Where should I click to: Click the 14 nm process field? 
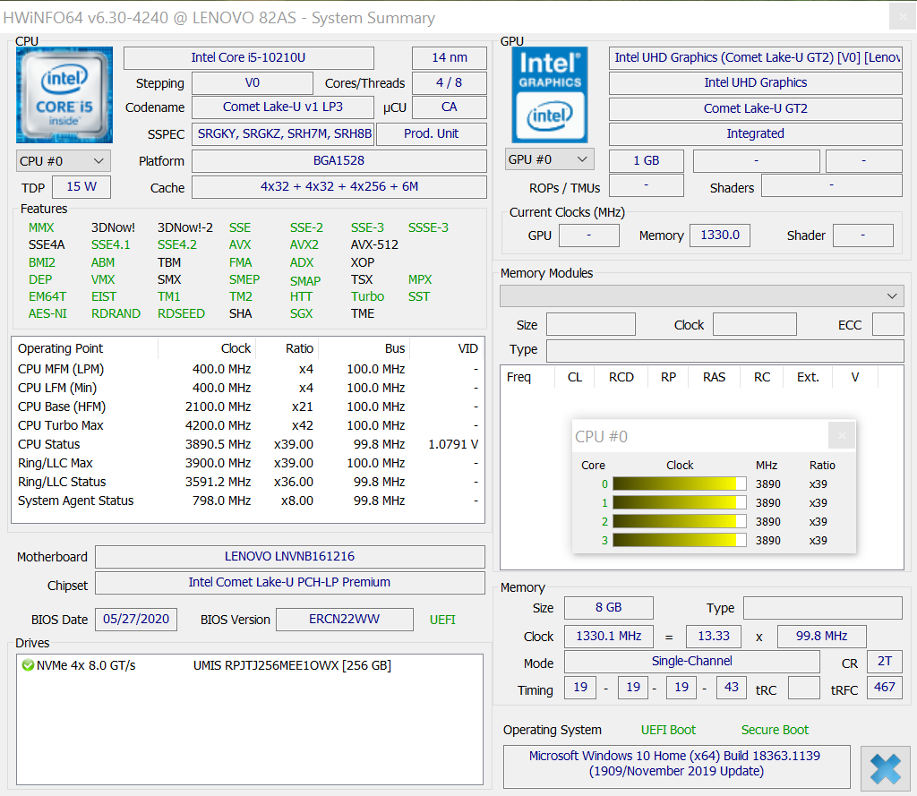tap(450, 58)
